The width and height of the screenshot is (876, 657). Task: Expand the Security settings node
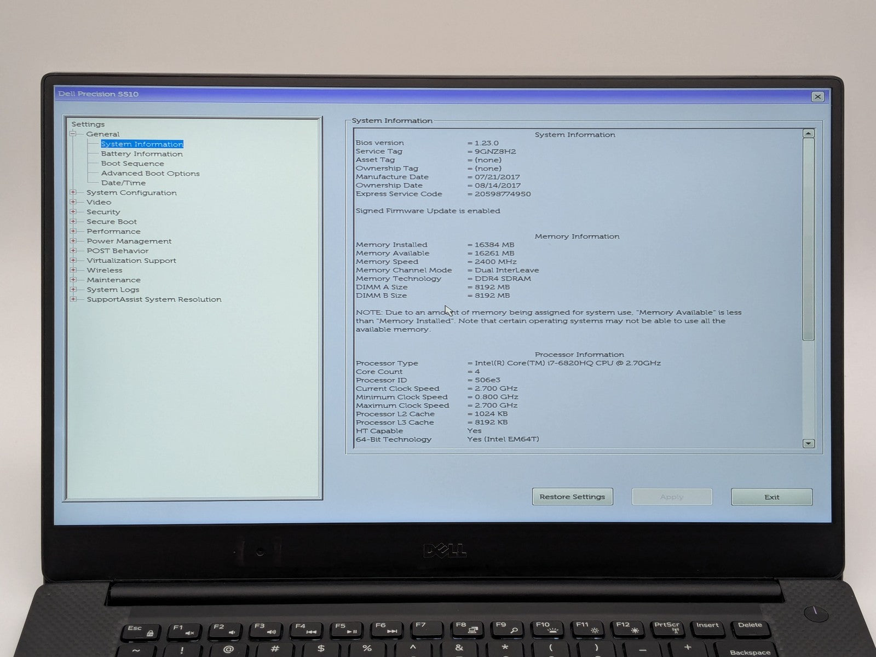pos(73,212)
